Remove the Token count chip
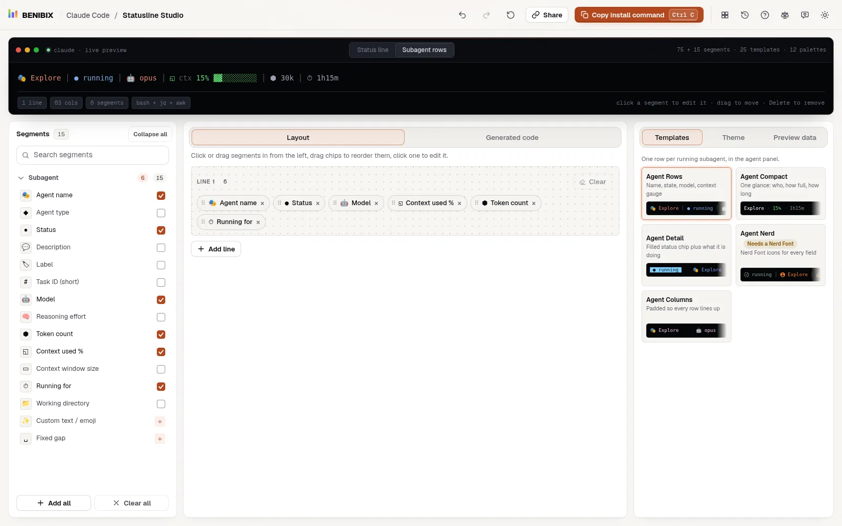842x526 pixels. pyautogui.click(x=534, y=204)
